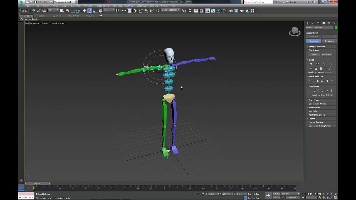Open Select by Name list
This screenshot has height=200, width=356.
(67, 11)
